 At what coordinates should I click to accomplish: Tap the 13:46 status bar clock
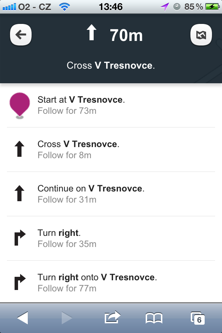[x=111, y=7]
